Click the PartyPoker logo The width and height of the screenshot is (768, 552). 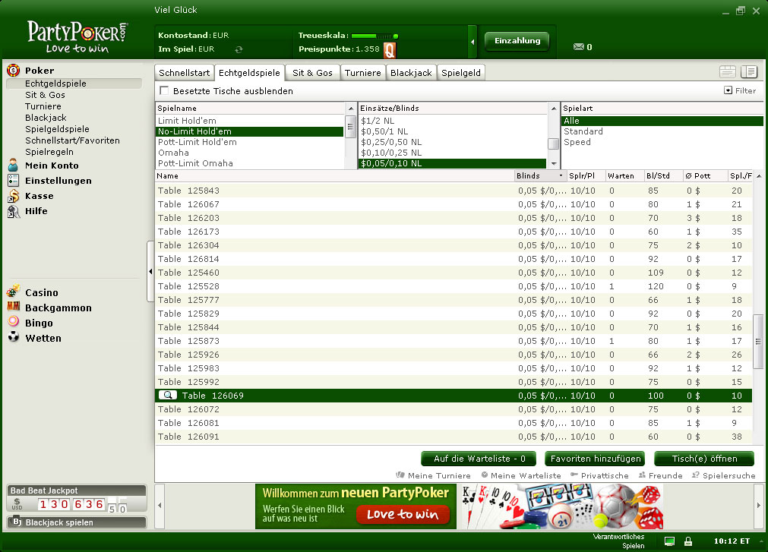(x=77, y=36)
